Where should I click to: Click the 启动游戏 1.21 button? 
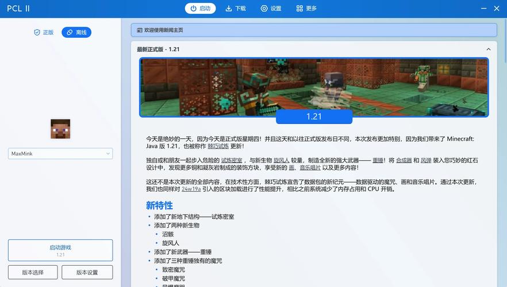click(60, 250)
